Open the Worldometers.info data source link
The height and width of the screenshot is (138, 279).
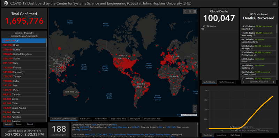pyautogui.click(x=135, y=135)
